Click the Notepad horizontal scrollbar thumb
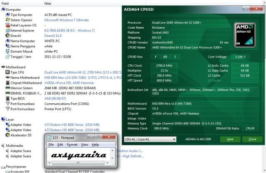The image size is (266, 173). tap(78, 163)
